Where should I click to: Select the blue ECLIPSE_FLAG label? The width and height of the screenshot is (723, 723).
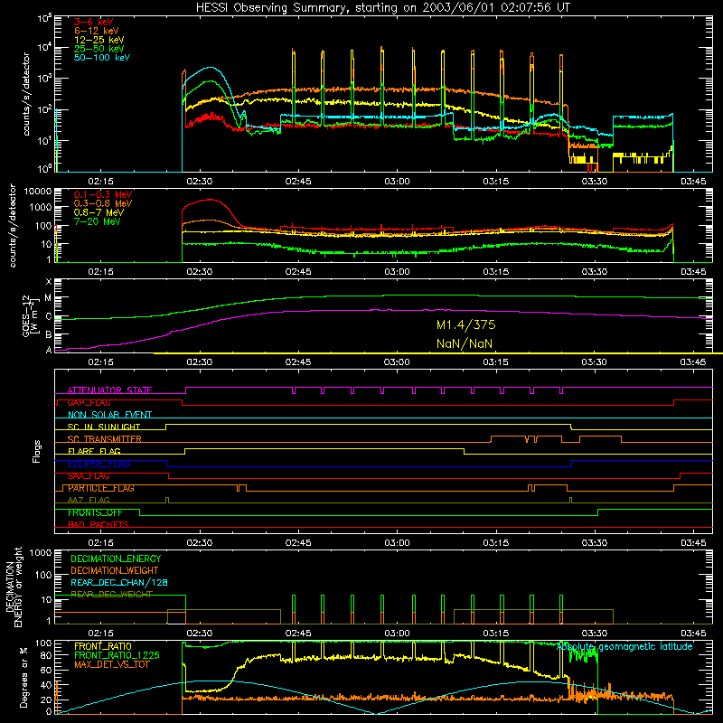click(99, 464)
